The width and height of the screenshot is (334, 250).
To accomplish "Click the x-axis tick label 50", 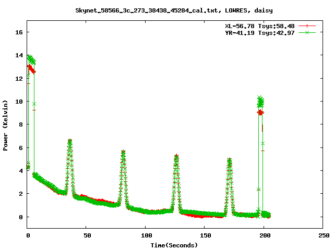I will click(x=87, y=235).
